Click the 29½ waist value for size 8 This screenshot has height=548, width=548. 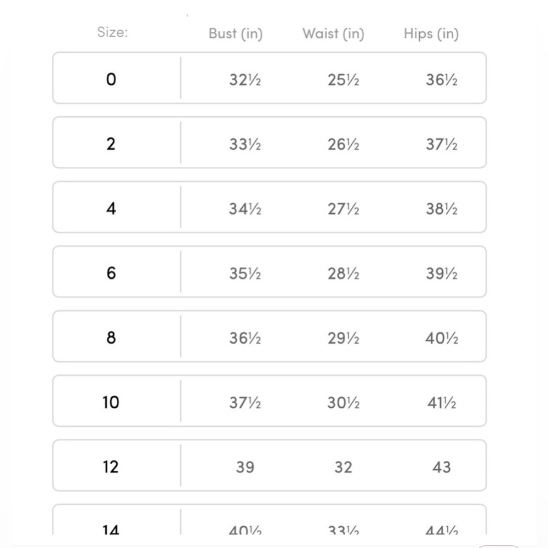tap(343, 338)
